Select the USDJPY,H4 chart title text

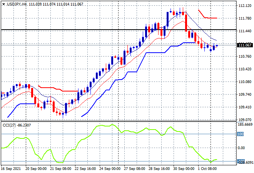click(x=17, y=4)
